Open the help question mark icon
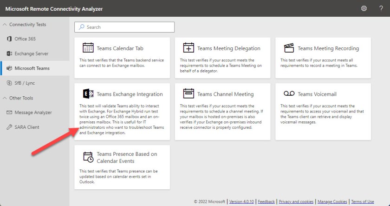 (381, 8)
